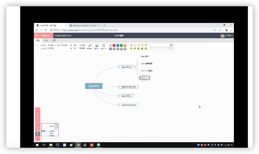Click the zoom slider handle on navigator bar

38,117
